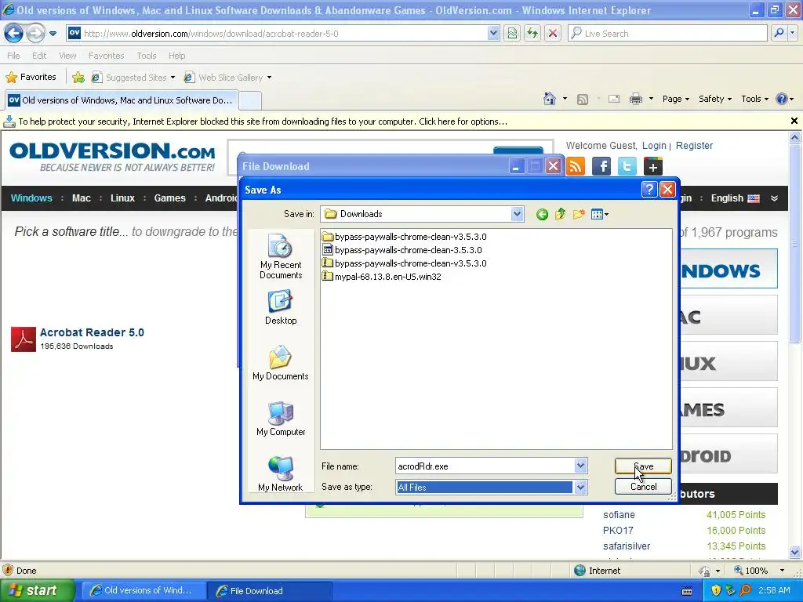Screen dimensions: 803x602
Task: Select Mac in site navigation
Action: click(82, 198)
